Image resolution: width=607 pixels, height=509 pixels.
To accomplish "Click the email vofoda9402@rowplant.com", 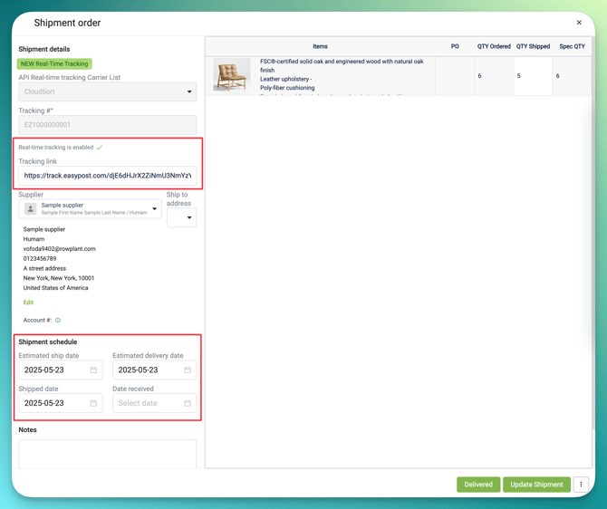I will point(59,249).
